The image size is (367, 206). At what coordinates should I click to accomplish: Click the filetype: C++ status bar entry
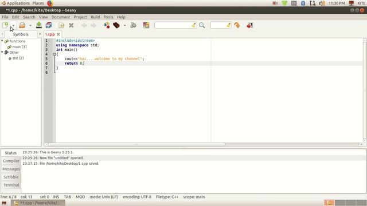pyautogui.click(x=167, y=197)
